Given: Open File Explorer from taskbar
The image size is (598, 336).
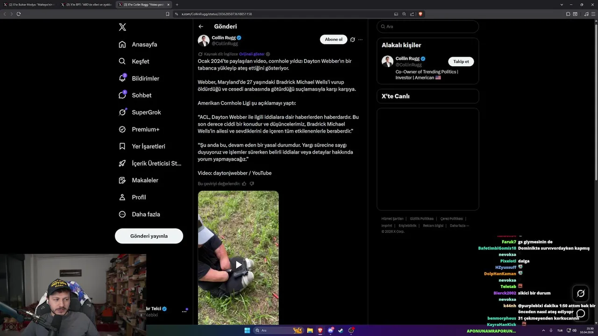Looking at the screenshot, I should coord(310,330).
